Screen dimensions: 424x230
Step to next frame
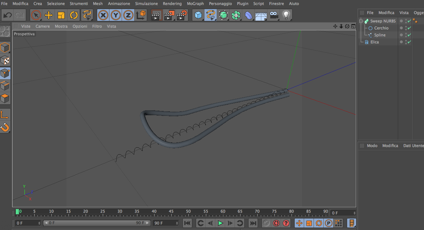[230, 223]
